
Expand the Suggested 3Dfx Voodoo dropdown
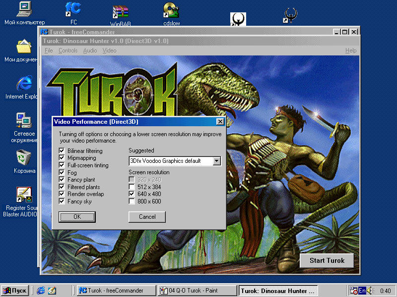(x=216, y=161)
